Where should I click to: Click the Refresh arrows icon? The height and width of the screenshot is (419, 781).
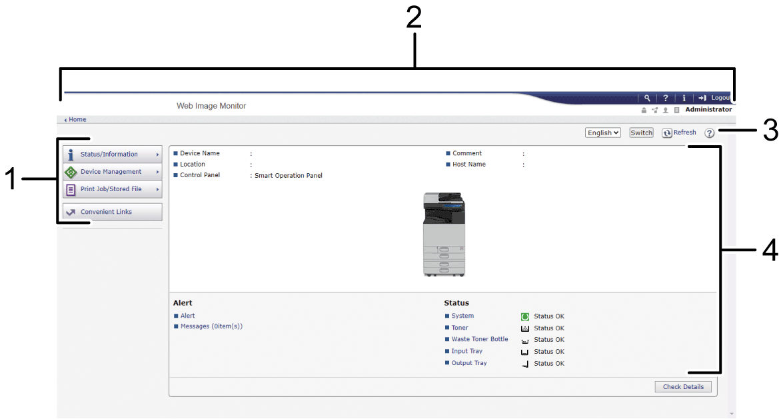(667, 133)
